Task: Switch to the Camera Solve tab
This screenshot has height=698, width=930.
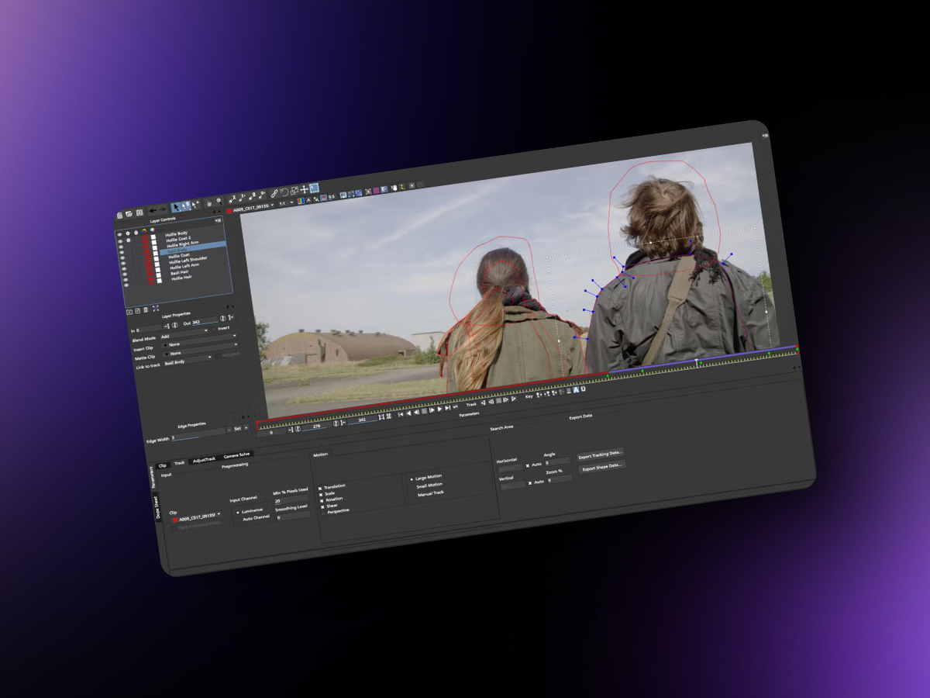Action: pyautogui.click(x=237, y=454)
